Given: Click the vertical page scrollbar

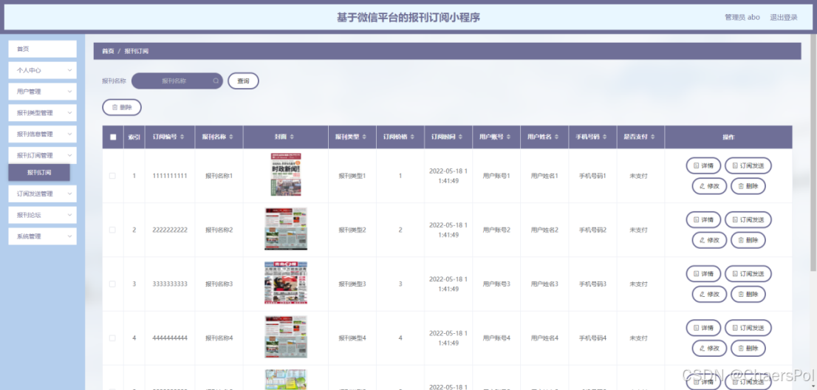Looking at the screenshot, I should coord(814,154).
